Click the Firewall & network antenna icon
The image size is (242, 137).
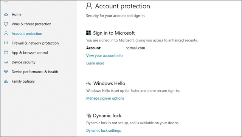click(6, 43)
